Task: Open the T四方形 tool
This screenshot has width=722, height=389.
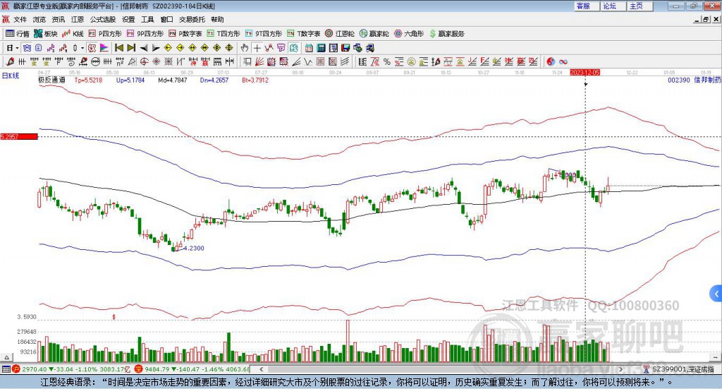Action: pyautogui.click(x=224, y=34)
